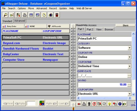137x111 pixels.
Task: Click the down arrow below alphabet index
Action: (73, 105)
